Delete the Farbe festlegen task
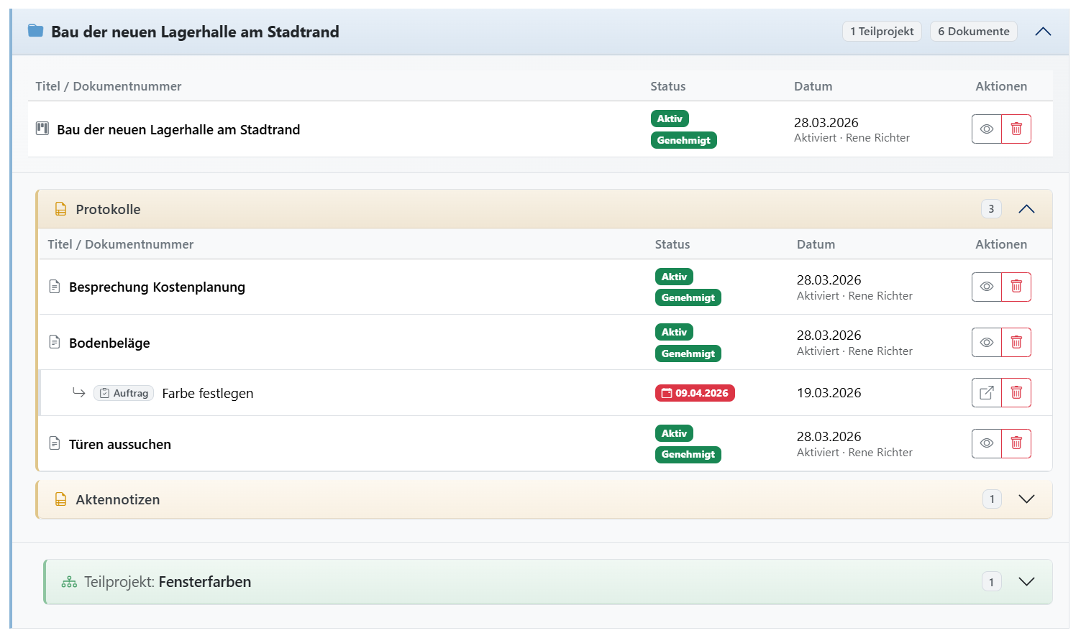1081x638 pixels. coord(1016,393)
